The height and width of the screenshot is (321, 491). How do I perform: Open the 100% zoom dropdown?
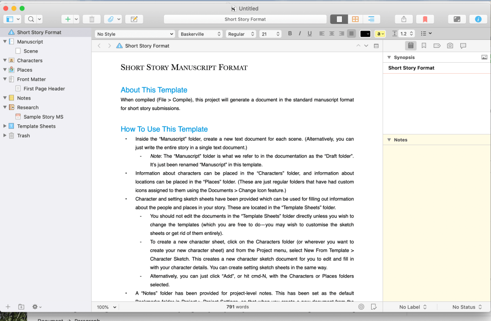click(x=106, y=307)
